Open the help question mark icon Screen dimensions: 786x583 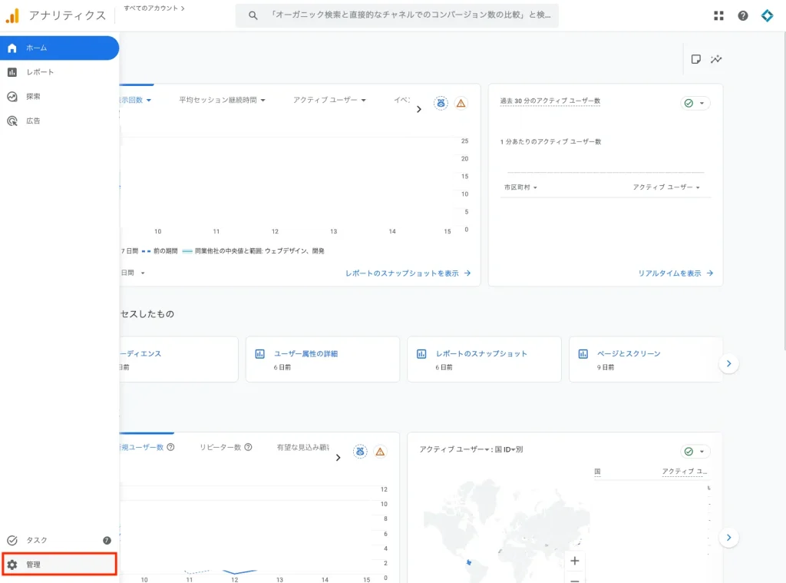(743, 15)
